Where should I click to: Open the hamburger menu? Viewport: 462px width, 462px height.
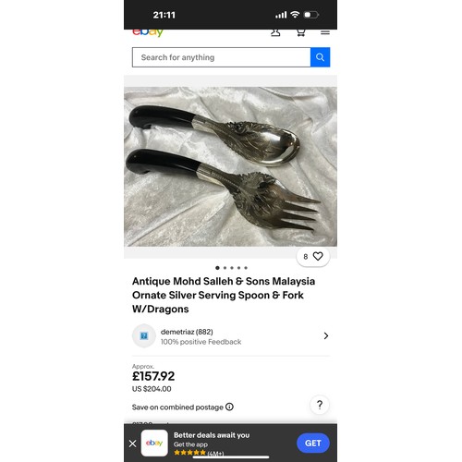tap(325, 32)
